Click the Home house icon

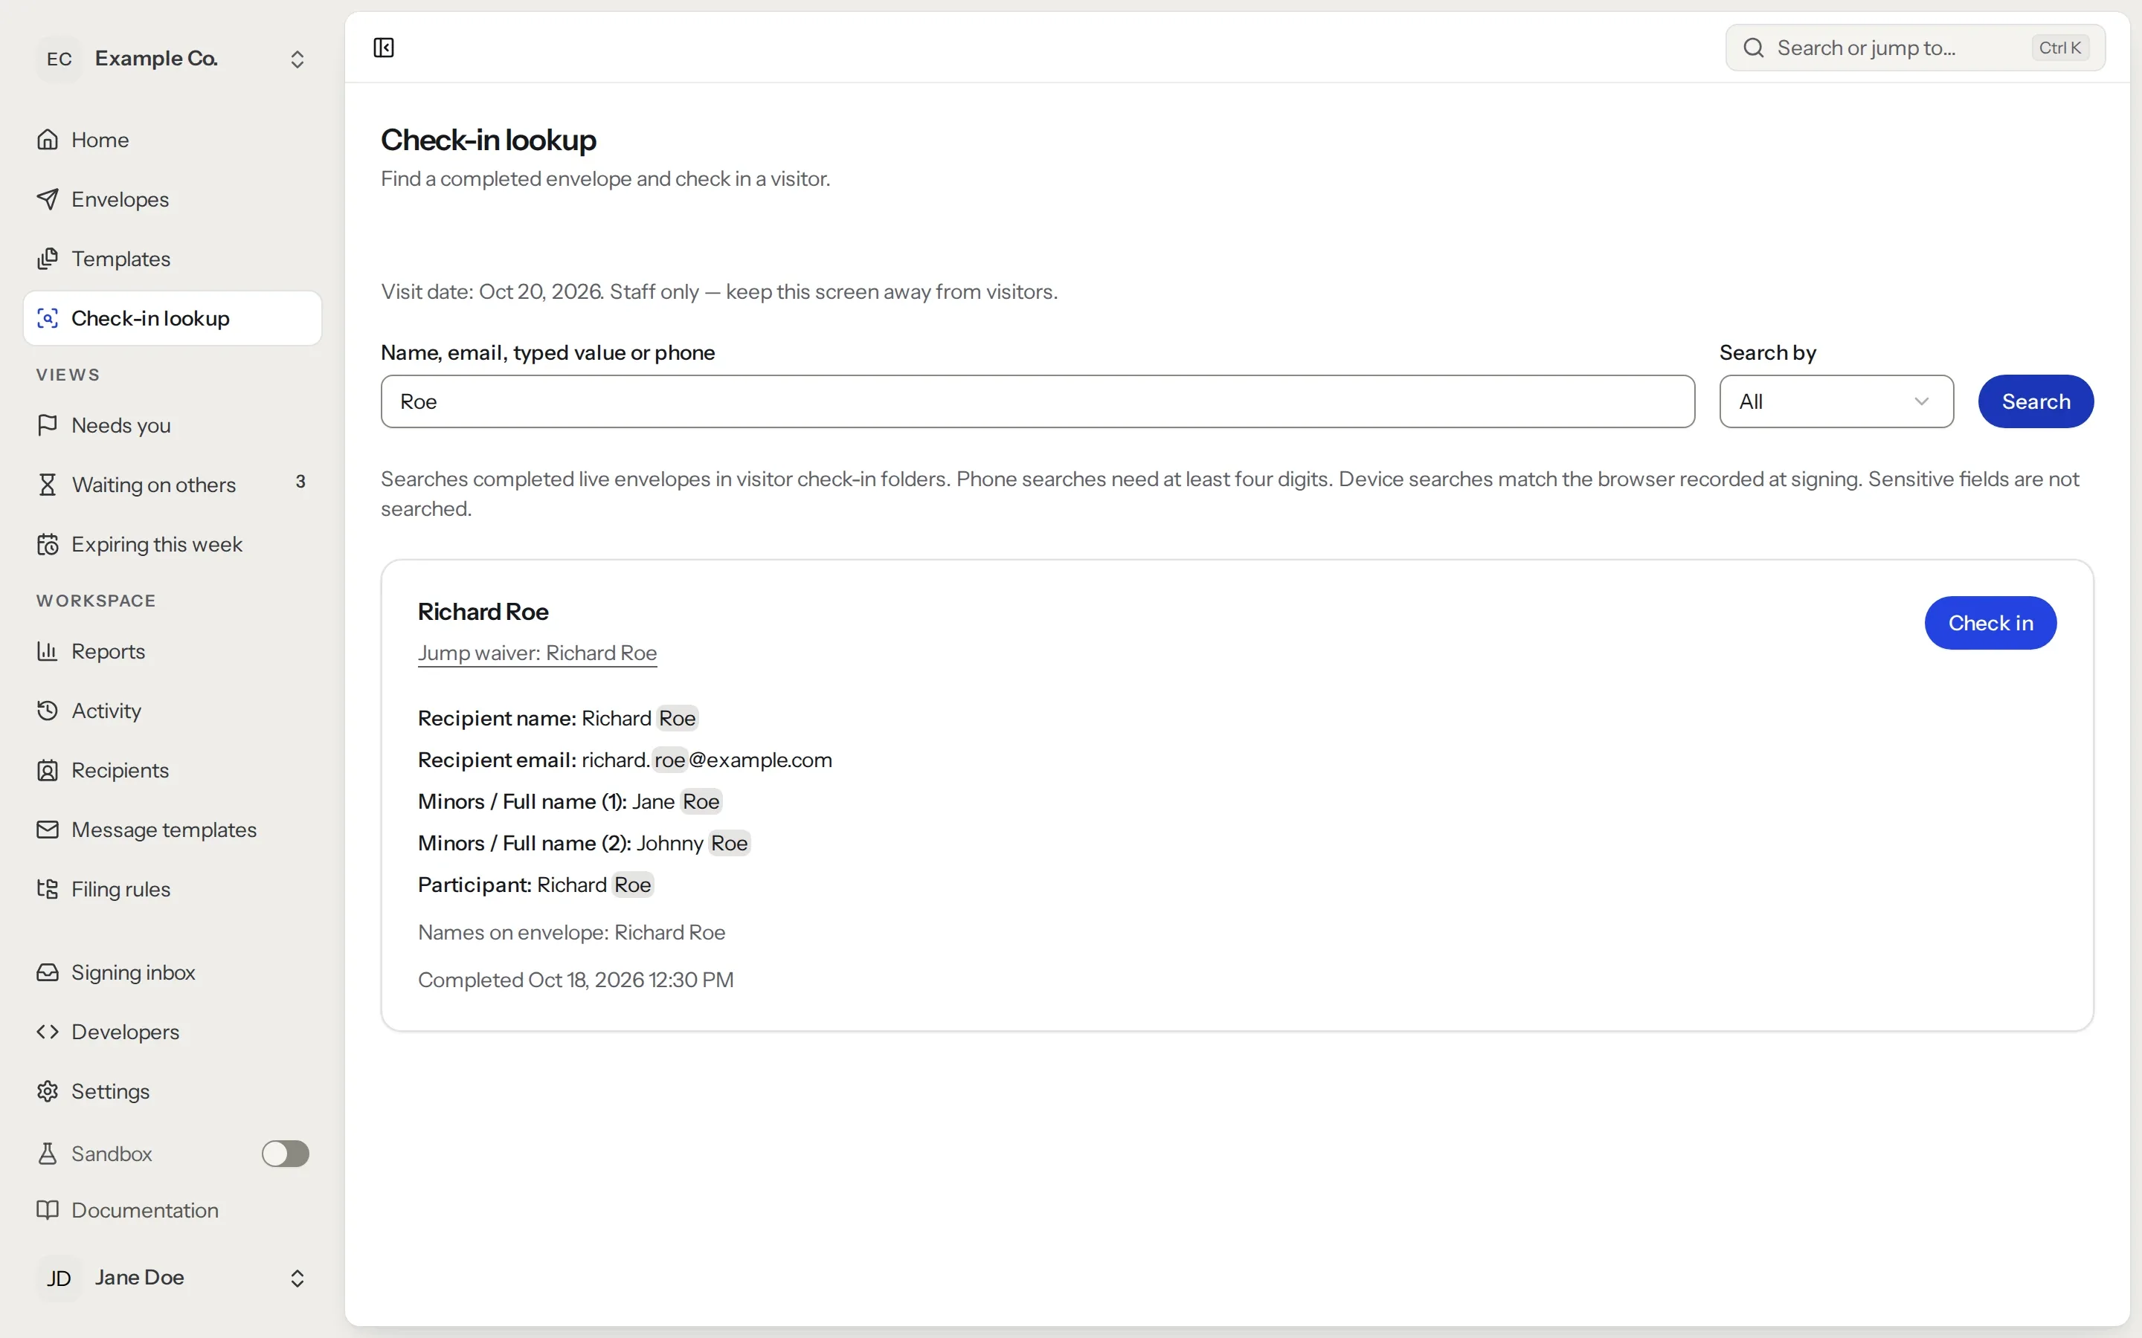(x=48, y=140)
